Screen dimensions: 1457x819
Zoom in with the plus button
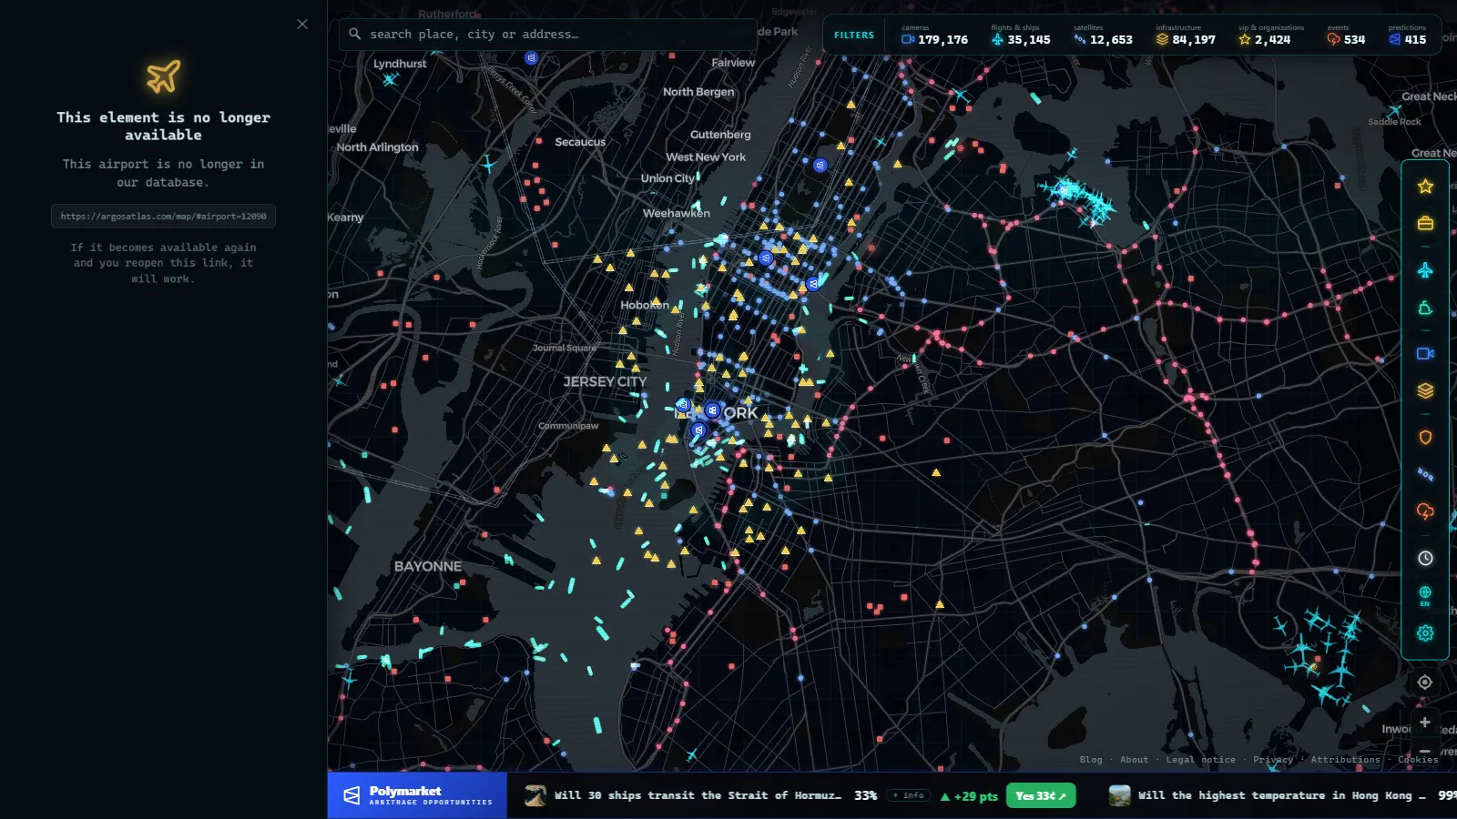click(1425, 722)
